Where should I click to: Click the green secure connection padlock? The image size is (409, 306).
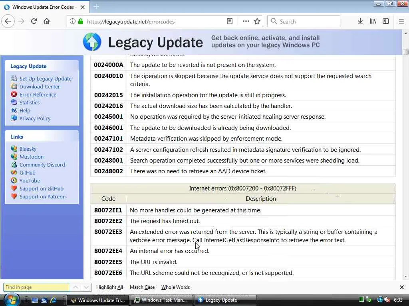pyautogui.click(x=81, y=22)
